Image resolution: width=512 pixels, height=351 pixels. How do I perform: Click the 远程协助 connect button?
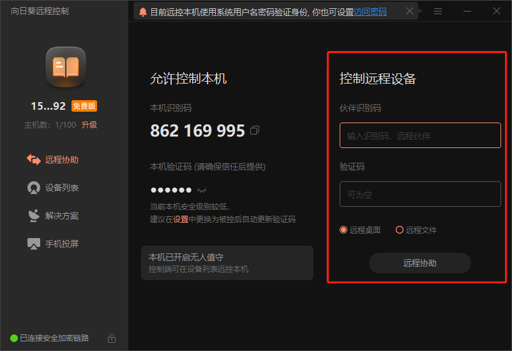420,263
